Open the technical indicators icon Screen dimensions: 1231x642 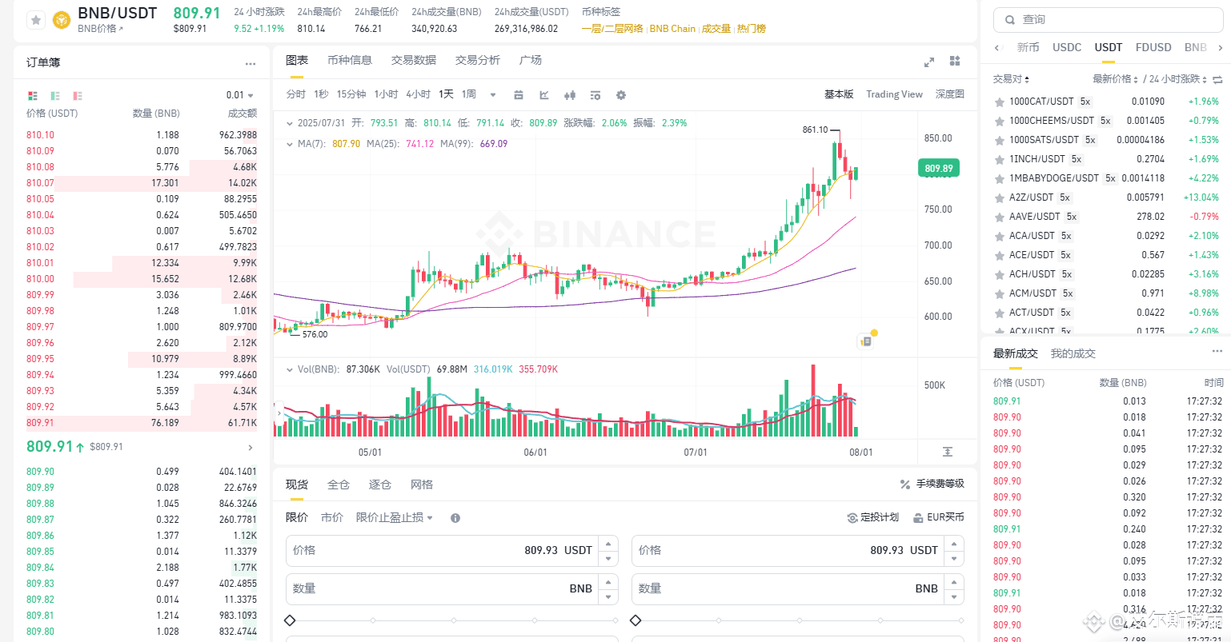pos(544,95)
